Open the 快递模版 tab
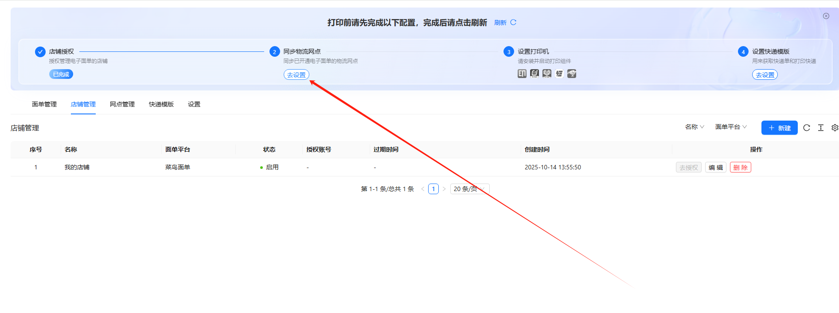This screenshot has width=839, height=313. (161, 104)
